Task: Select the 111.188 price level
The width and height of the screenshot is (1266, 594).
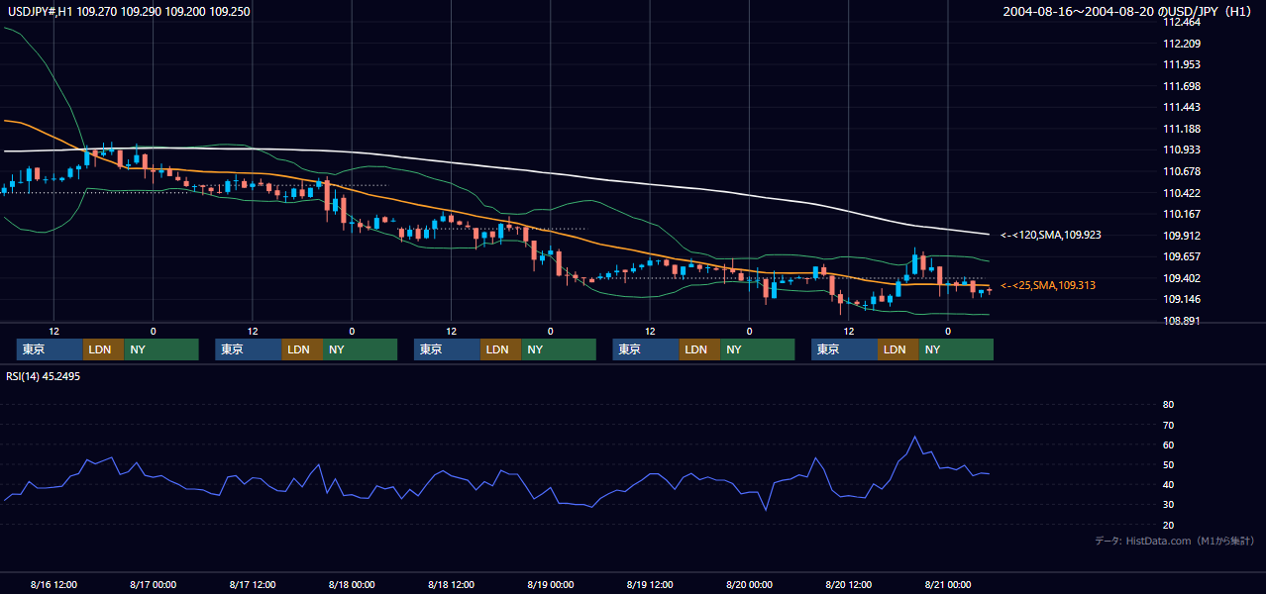Action: pos(1184,129)
